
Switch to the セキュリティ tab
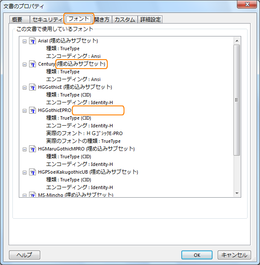[x=47, y=19]
